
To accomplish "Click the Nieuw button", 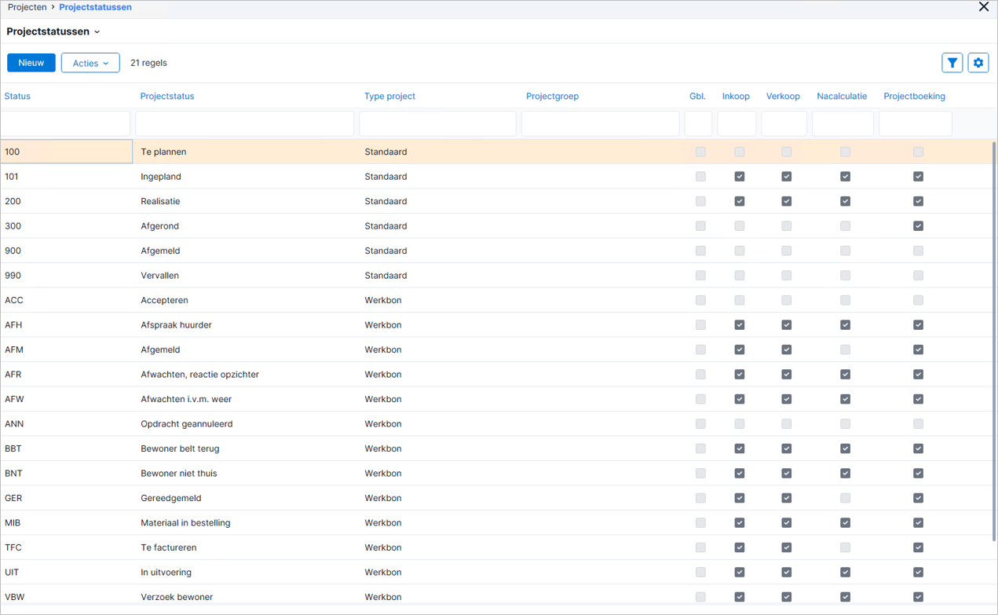I will (x=31, y=63).
